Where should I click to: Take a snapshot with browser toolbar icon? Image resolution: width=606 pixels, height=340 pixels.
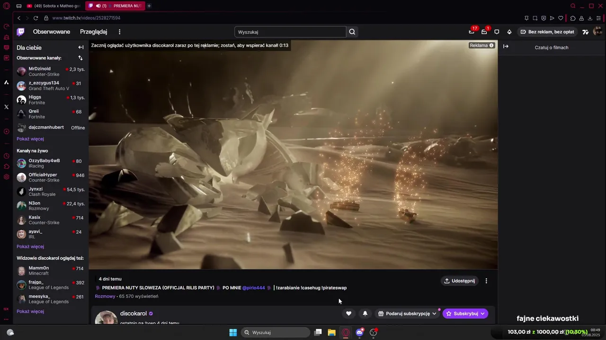pos(535,18)
